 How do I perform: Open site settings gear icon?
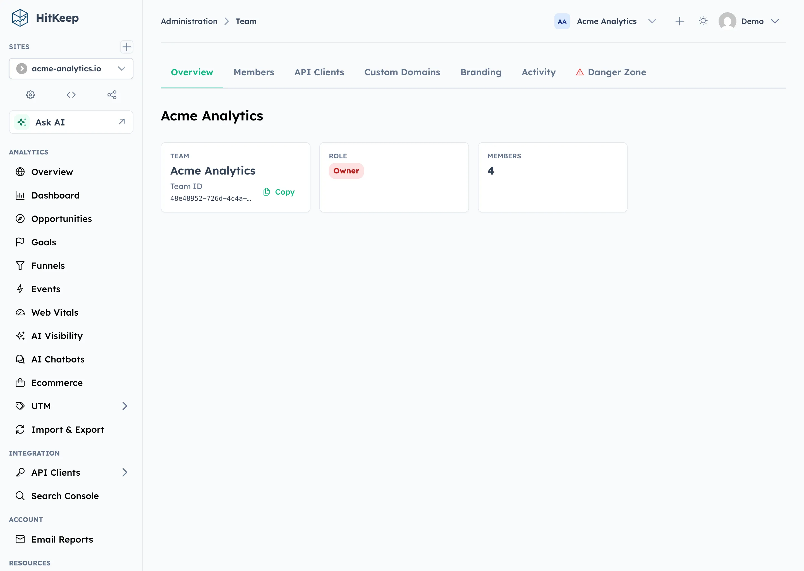click(31, 95)
